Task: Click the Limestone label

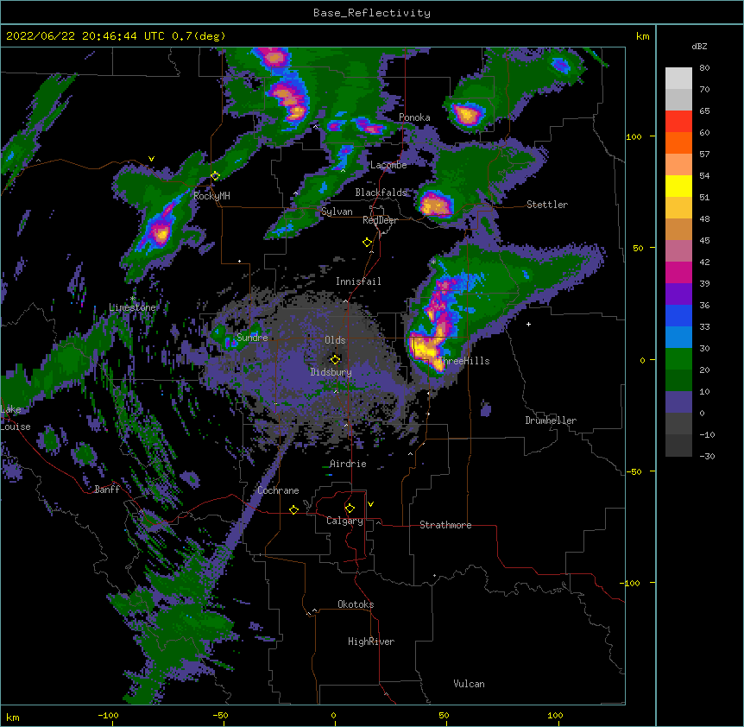Action: [132, 307]
